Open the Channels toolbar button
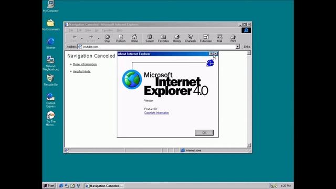This screenshot has width=336, height=189. click(190, 38)
